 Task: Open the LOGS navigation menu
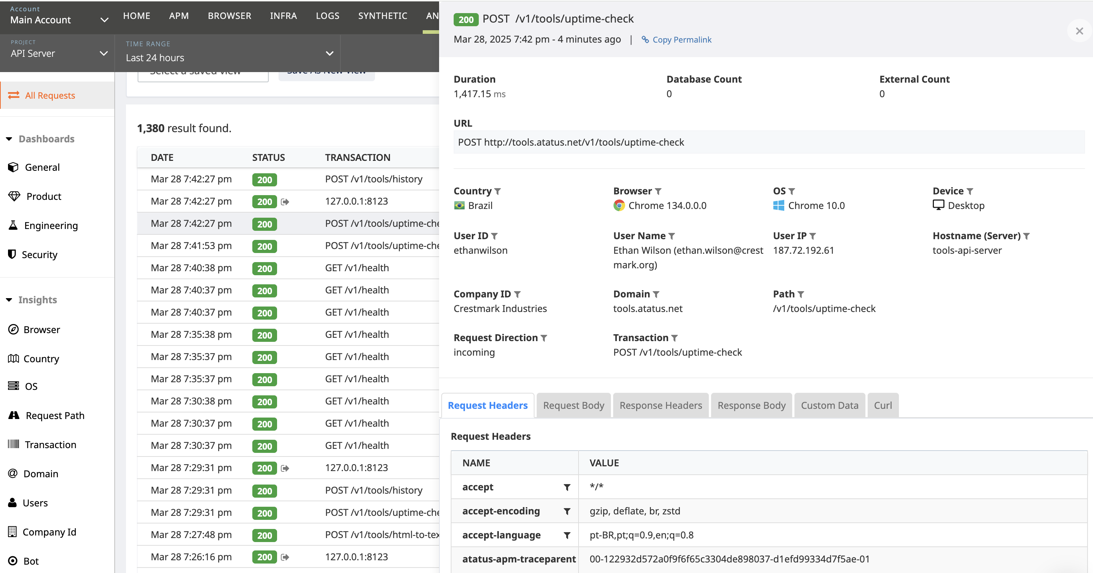pos(327,16)
